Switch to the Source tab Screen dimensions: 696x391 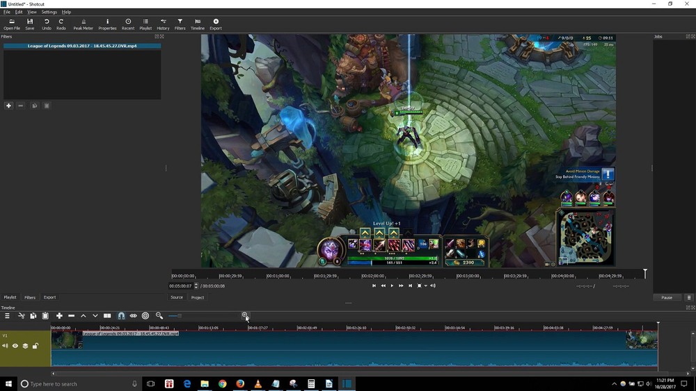coord(177,297)
